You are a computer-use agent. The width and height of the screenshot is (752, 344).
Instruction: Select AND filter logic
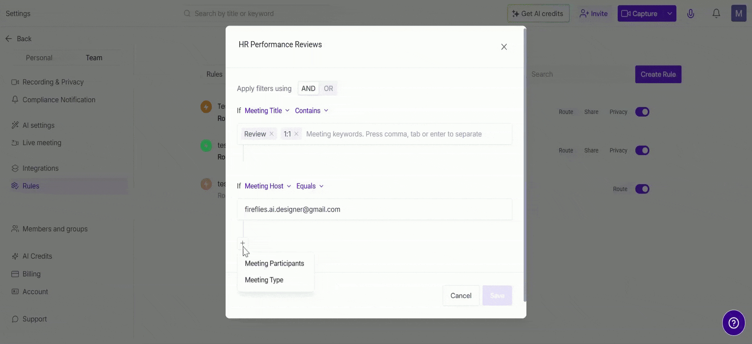coord(308,89)
